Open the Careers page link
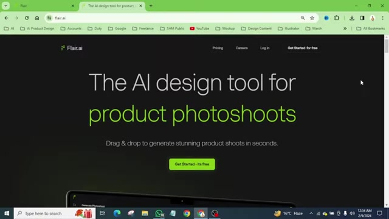 [242, 48]
